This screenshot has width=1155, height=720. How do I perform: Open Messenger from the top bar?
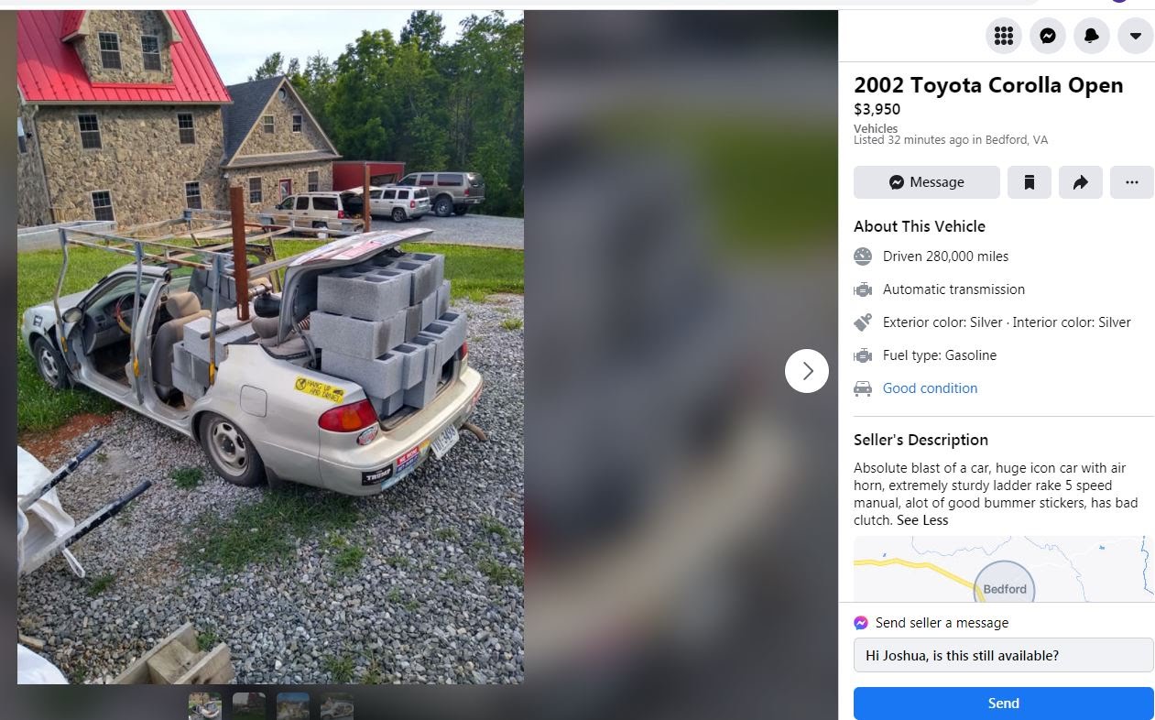[x=1048, y=36]
